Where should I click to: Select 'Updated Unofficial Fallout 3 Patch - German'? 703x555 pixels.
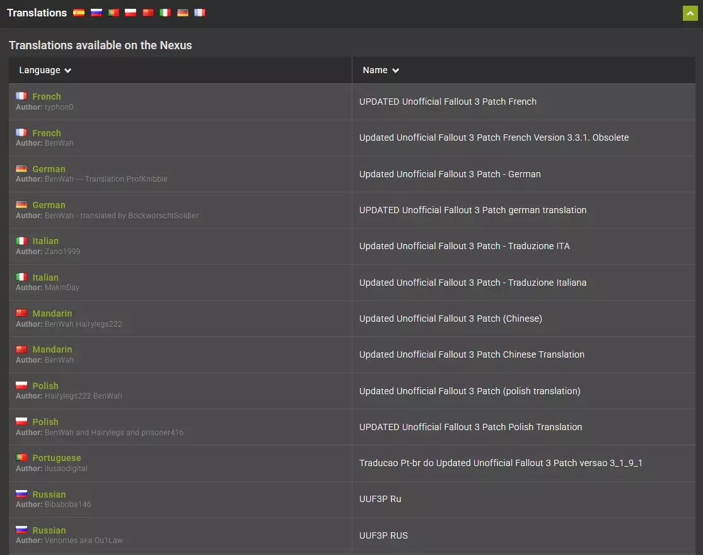[x=450, y=175]
